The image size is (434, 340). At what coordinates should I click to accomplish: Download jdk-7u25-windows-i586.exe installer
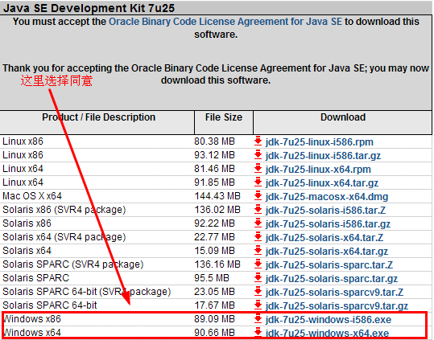(329, 320)
